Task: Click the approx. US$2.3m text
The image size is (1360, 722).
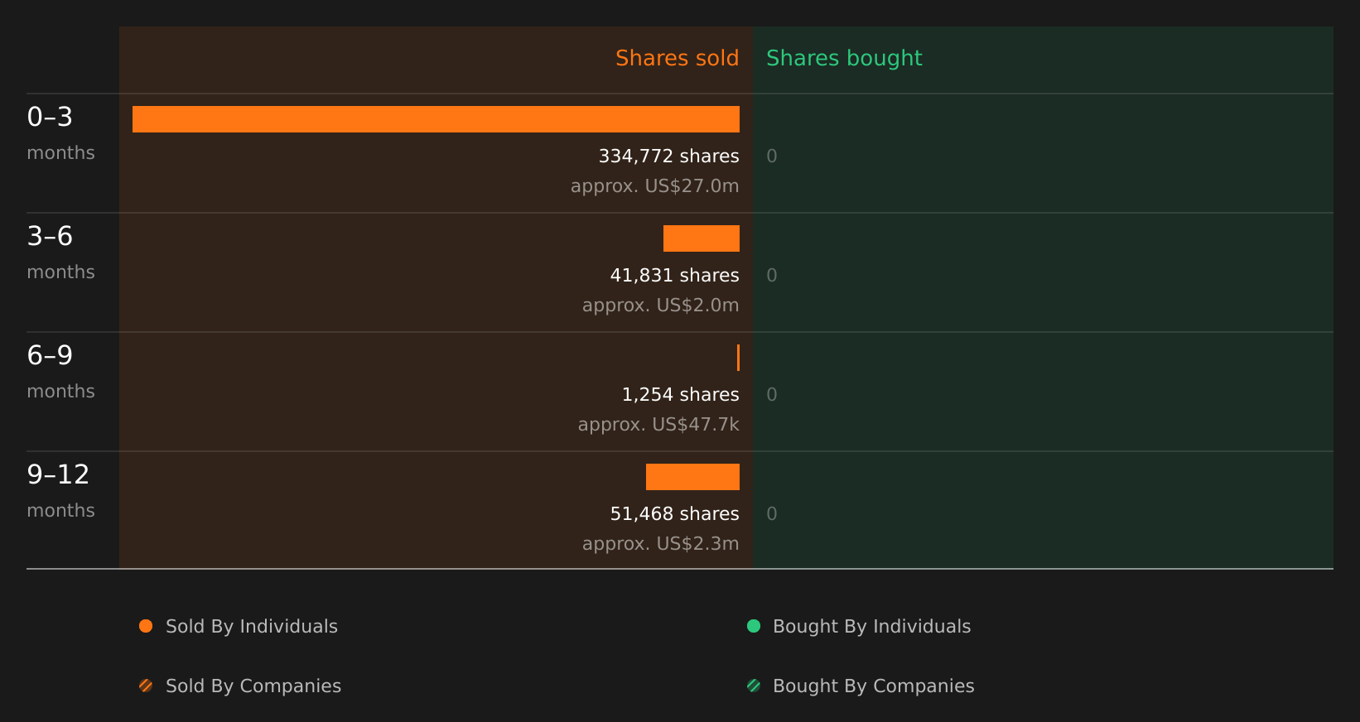Action: (x=660, y=544)
